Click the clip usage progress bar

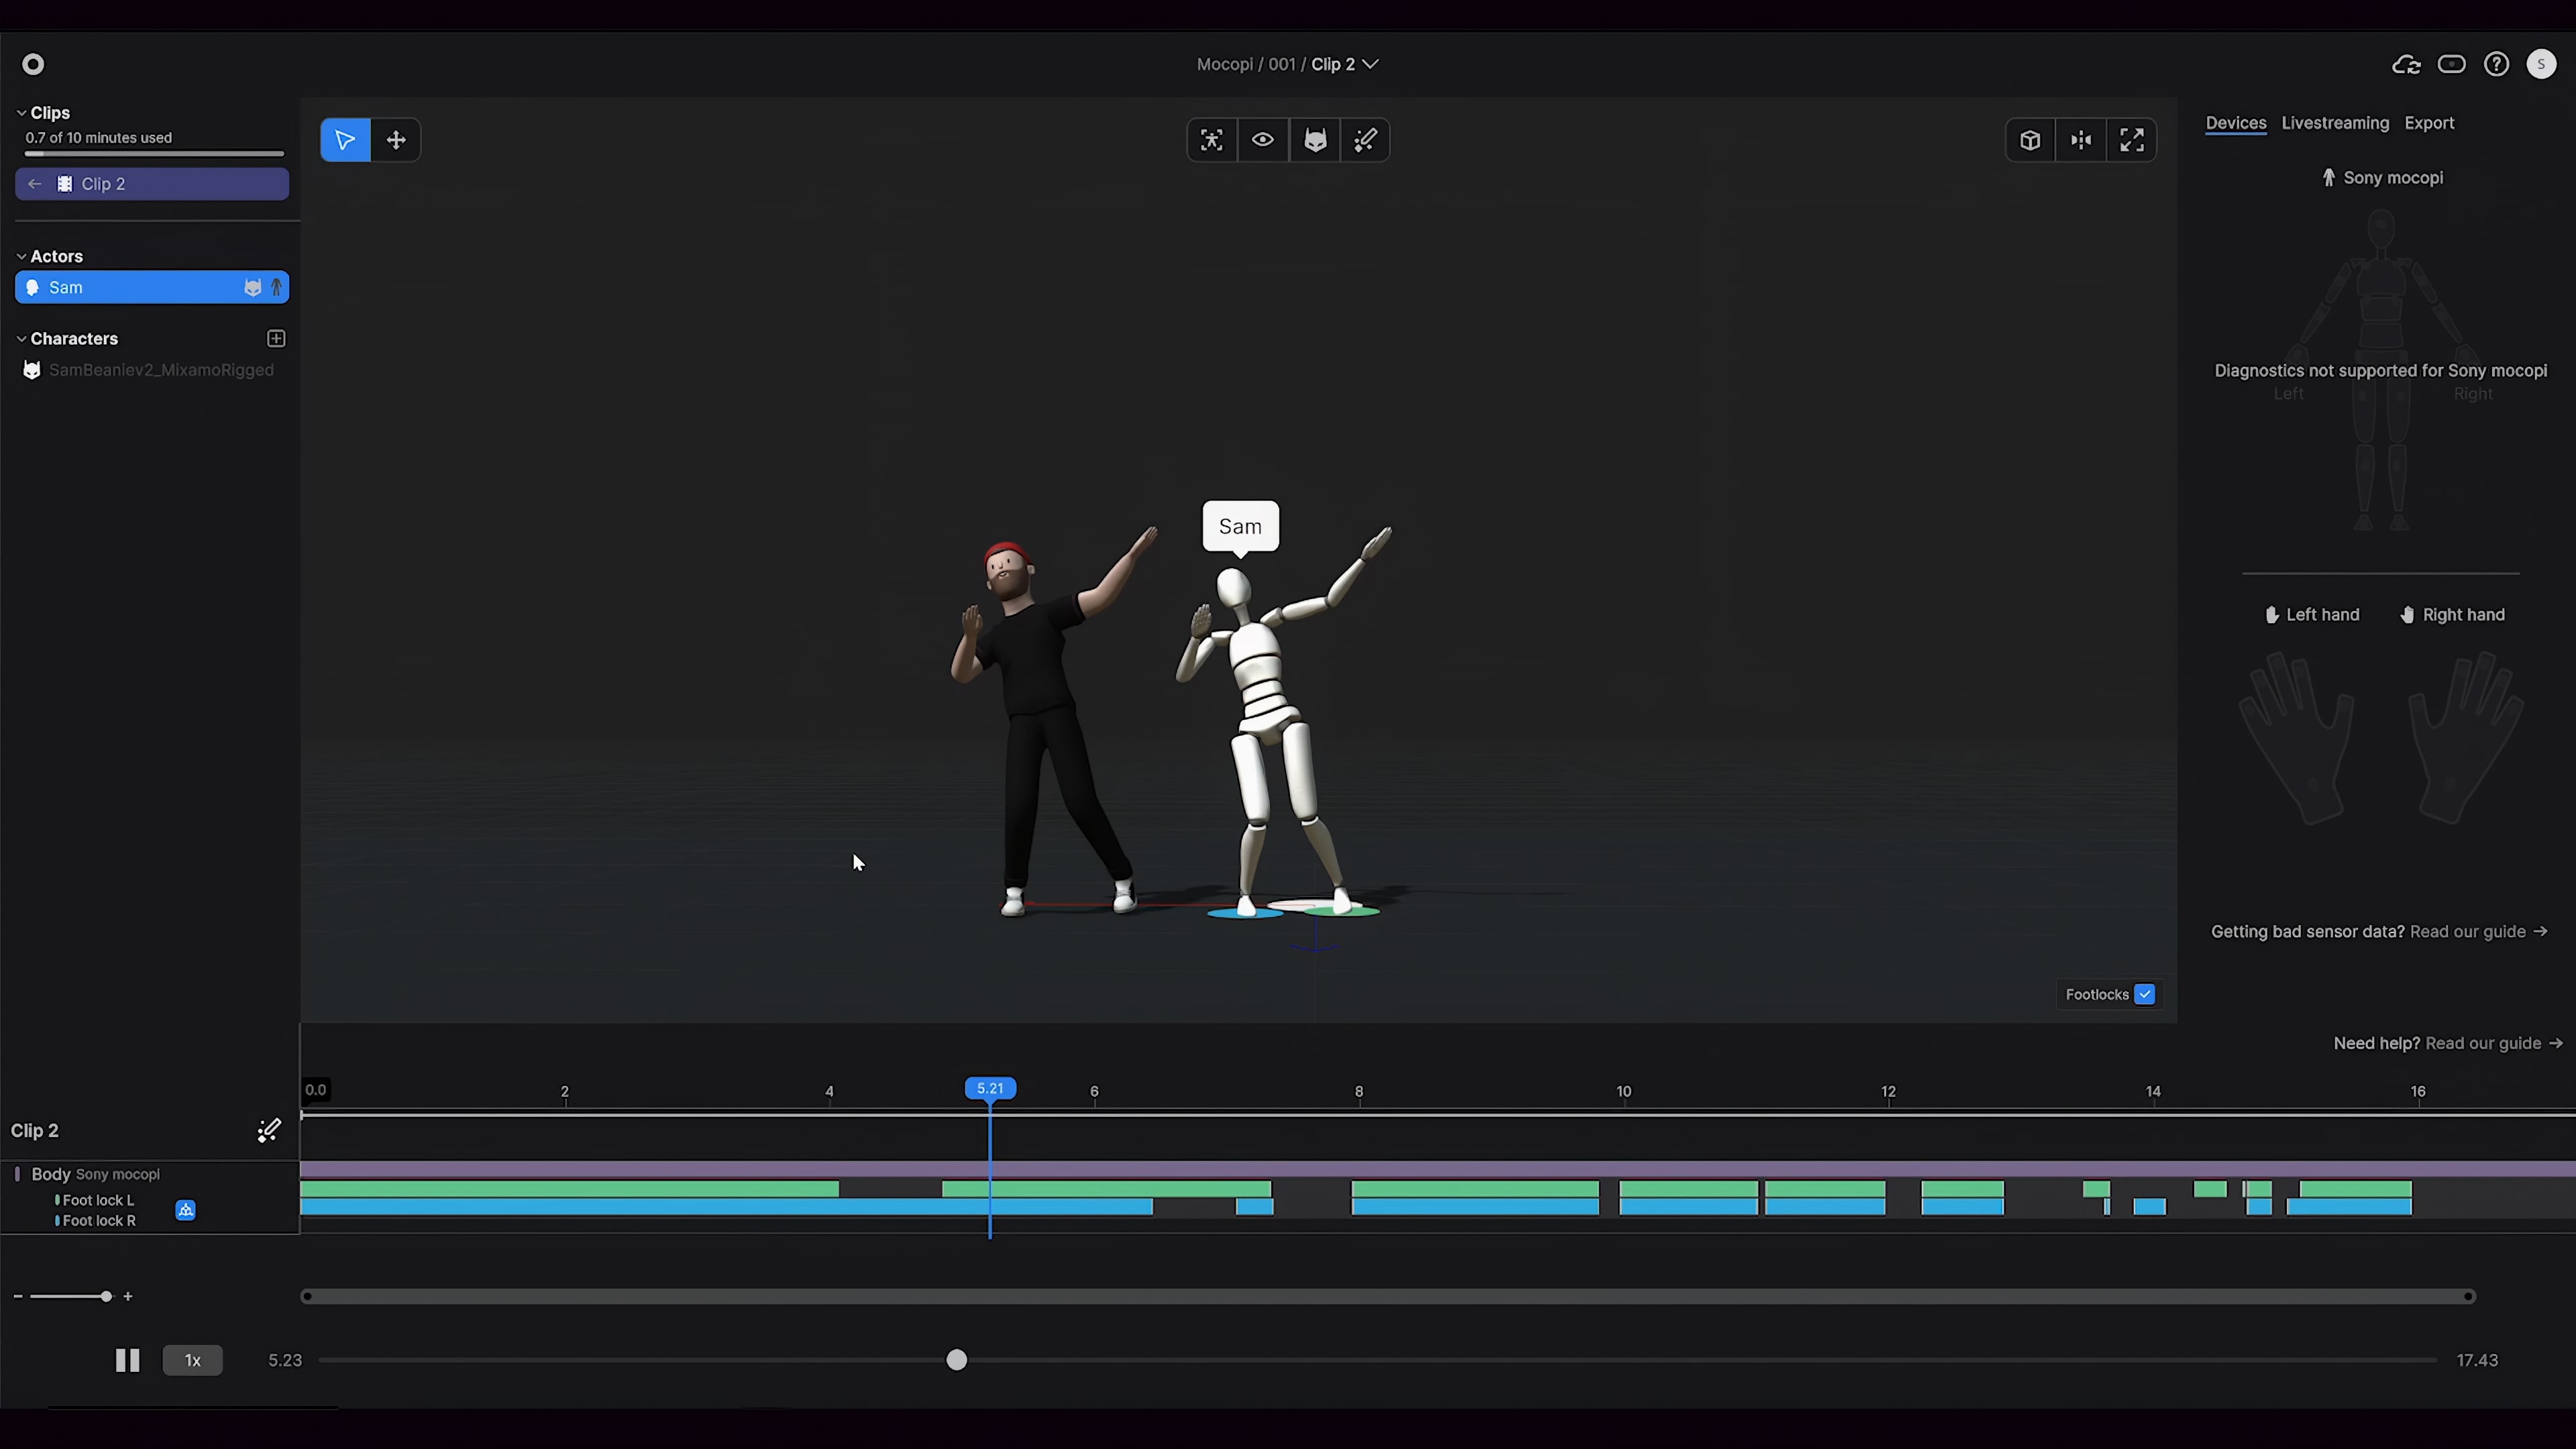[x=155, y=154]
